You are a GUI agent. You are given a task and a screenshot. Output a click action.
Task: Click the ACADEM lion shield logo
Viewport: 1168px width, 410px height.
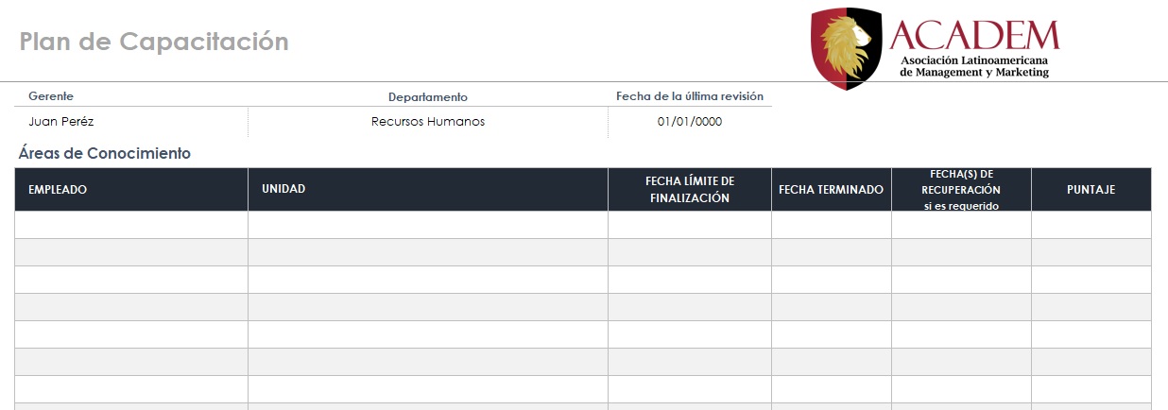pyautogui.click(x=846, y=47)
